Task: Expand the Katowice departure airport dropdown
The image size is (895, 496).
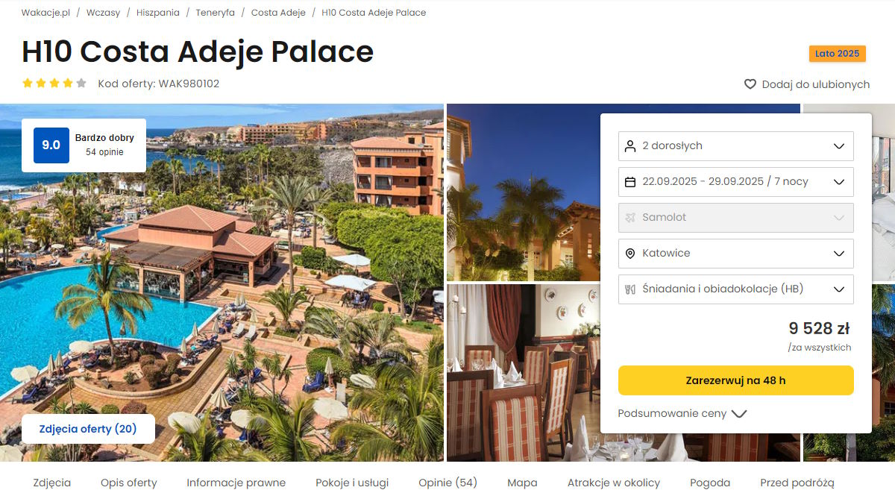Action: (736, 254)
